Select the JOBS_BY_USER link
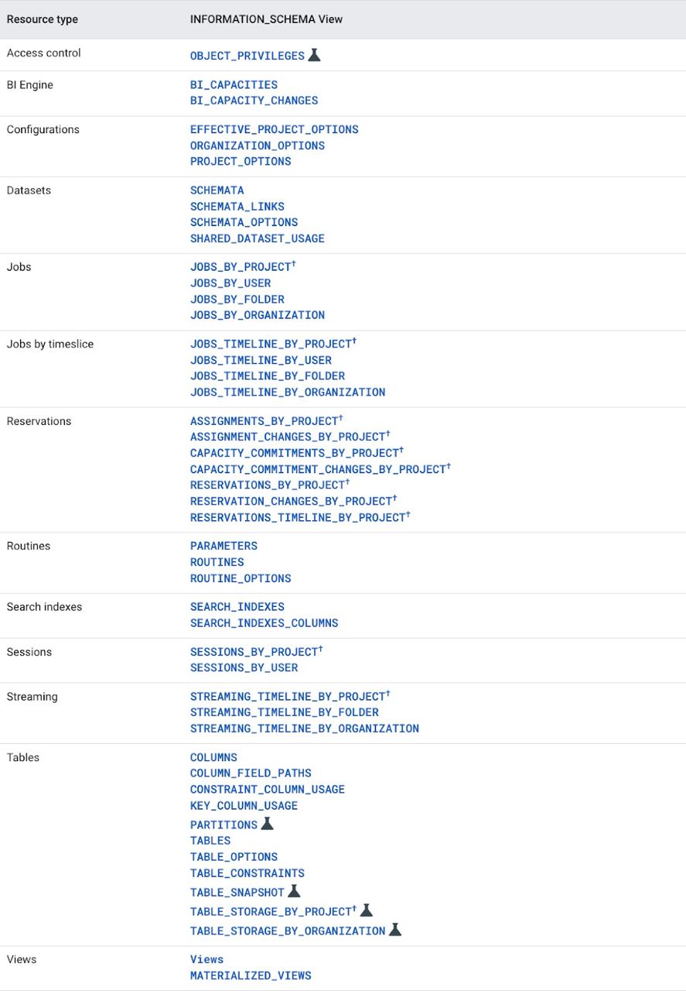This screenshot has width=686, height=991. (x=230, y=283)
